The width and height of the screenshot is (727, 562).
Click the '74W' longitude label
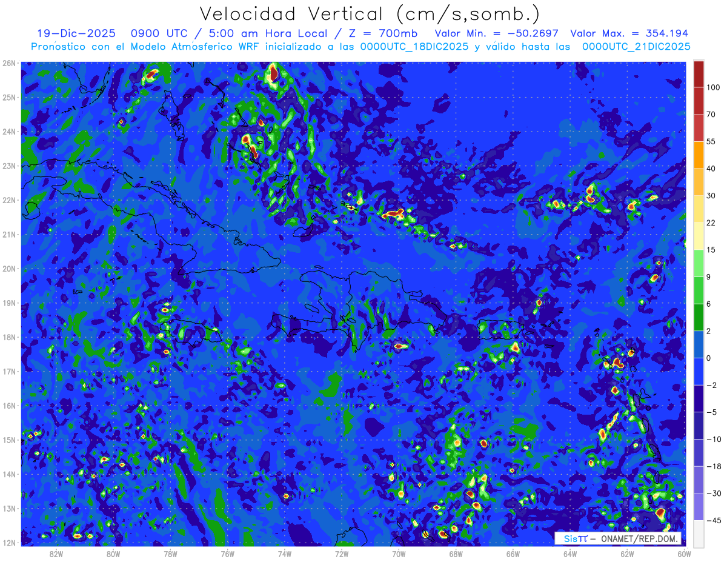point(285,554)
